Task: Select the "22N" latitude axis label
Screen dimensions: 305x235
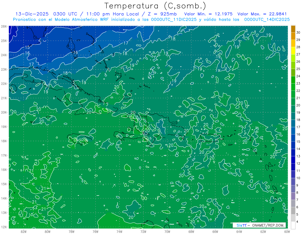Action: coord(4,84)
